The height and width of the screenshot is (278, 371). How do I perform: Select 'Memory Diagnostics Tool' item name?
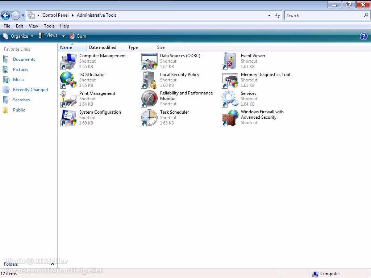266,75
